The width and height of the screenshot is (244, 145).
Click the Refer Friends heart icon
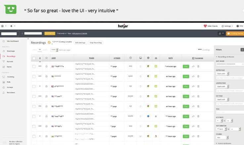click(205, 26)
